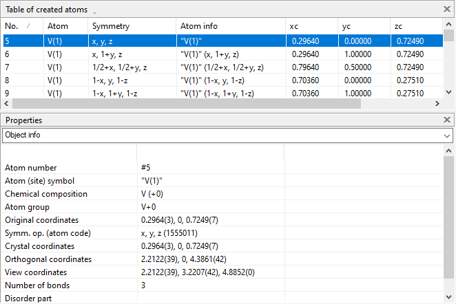Viewport: 456px width, 304px height.
Task: Select the Orthogonal coordinates property row
Action: (x=69, y=259)
